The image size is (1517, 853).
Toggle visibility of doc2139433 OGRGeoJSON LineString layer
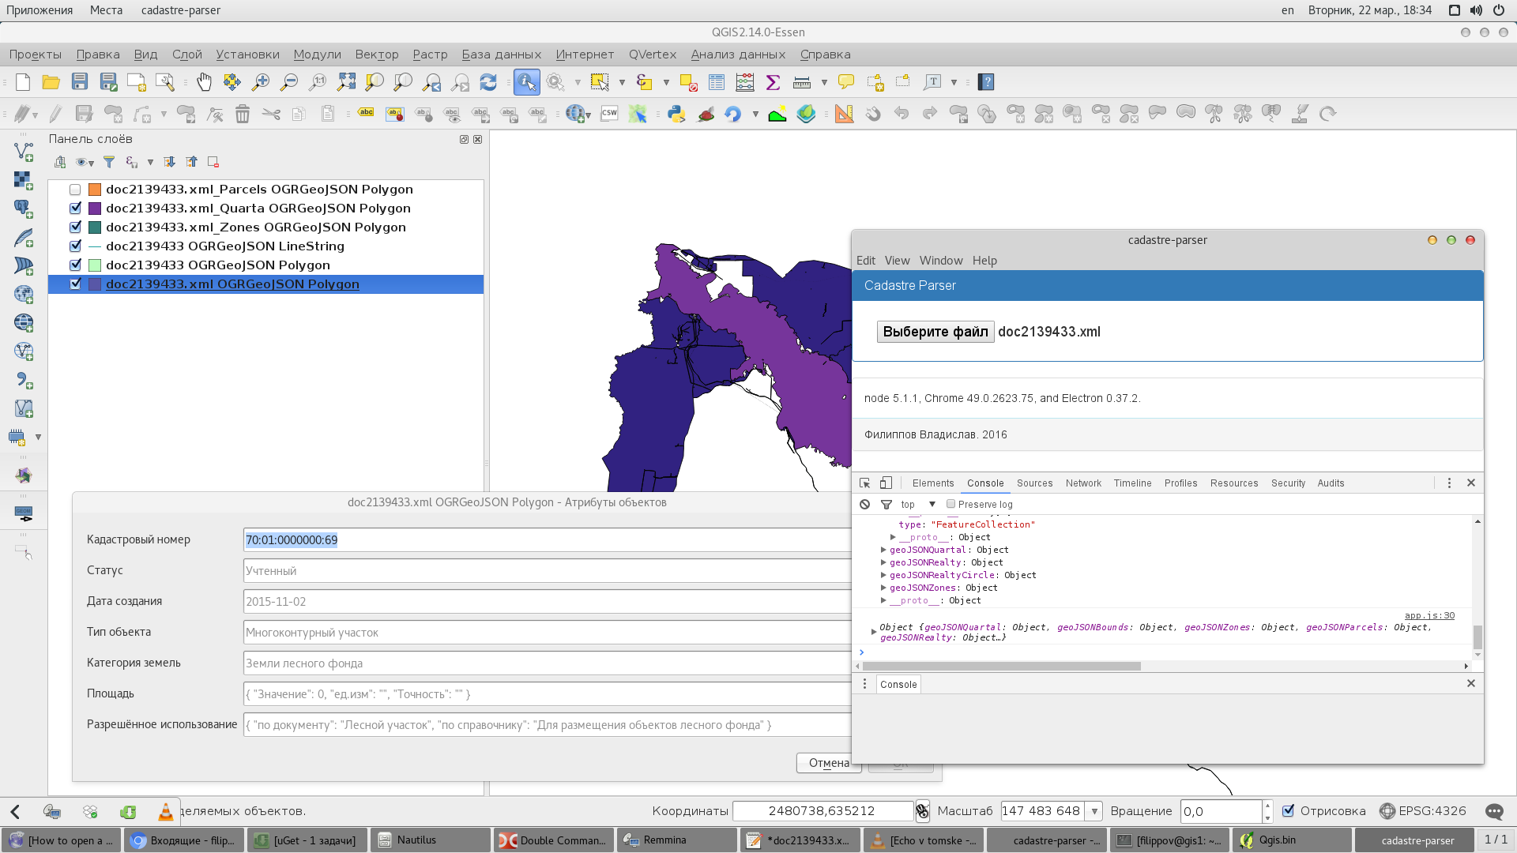point(74,246)
